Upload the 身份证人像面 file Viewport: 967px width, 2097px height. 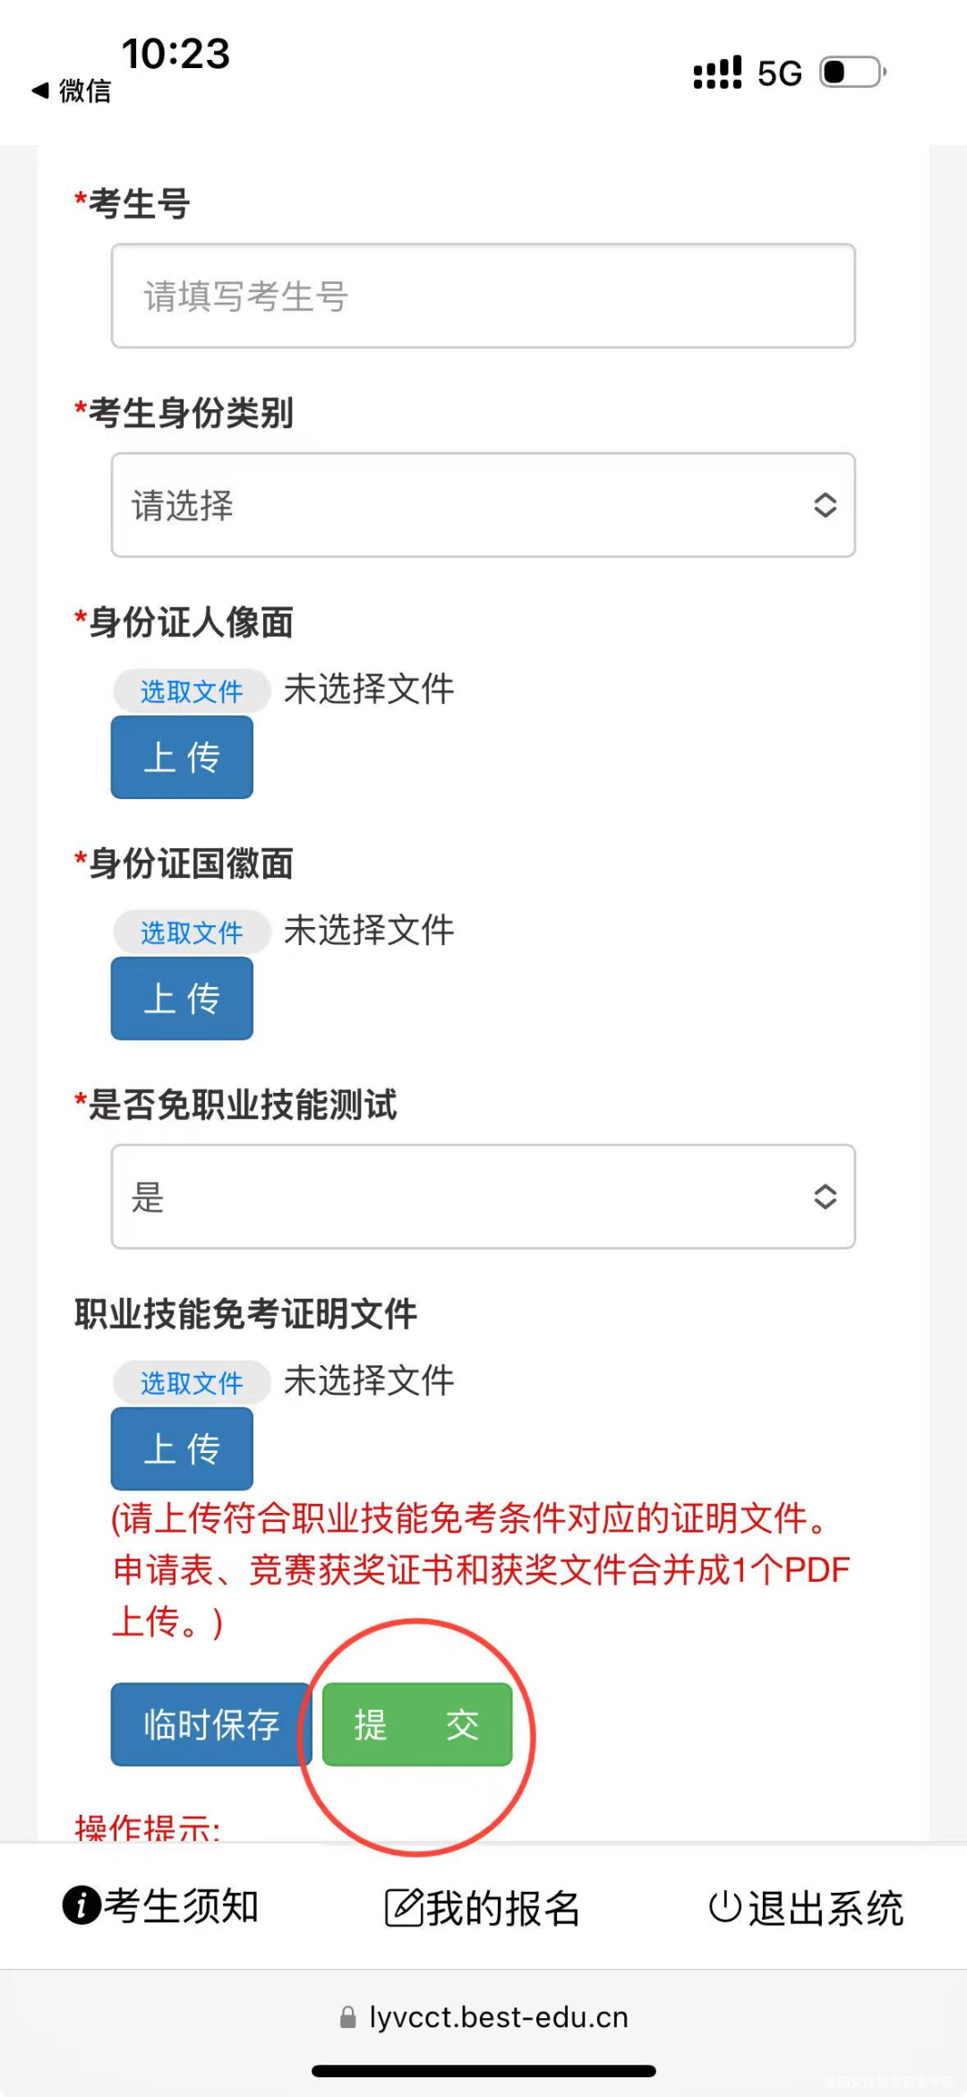coord(182,758)
